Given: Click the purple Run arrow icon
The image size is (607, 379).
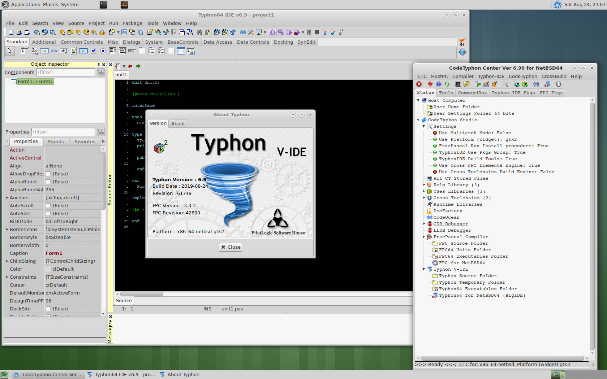Looking at the screenshot, I should (x=289, y=32).
